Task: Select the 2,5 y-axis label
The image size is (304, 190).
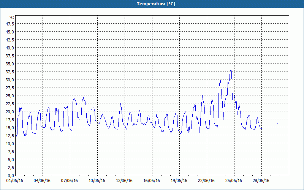Action: pyautogui.click(x=11, y=168)
